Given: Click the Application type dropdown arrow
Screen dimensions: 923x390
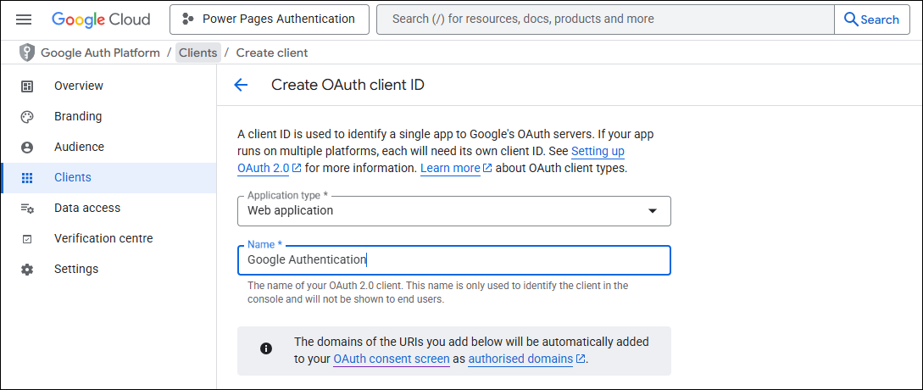Looking at the screenshot, I should [x=653, y=211].
